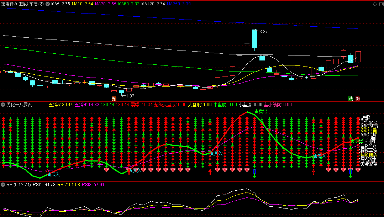Click the tall cyan candlestick at 3.37

pyautogui.click(x=255, y=39)
